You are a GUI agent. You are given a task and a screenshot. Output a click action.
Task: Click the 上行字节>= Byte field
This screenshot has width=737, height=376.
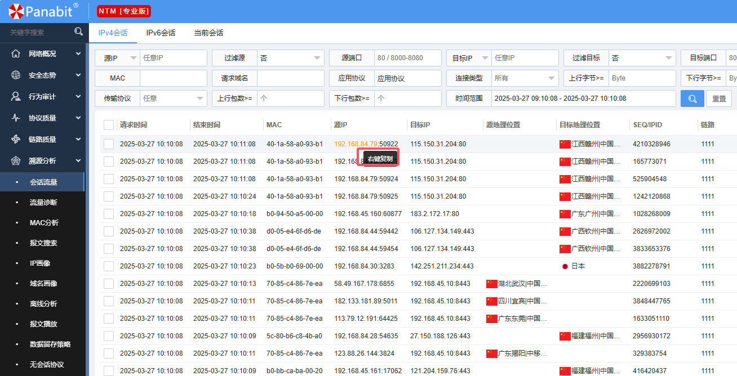[x=642, y=78]
